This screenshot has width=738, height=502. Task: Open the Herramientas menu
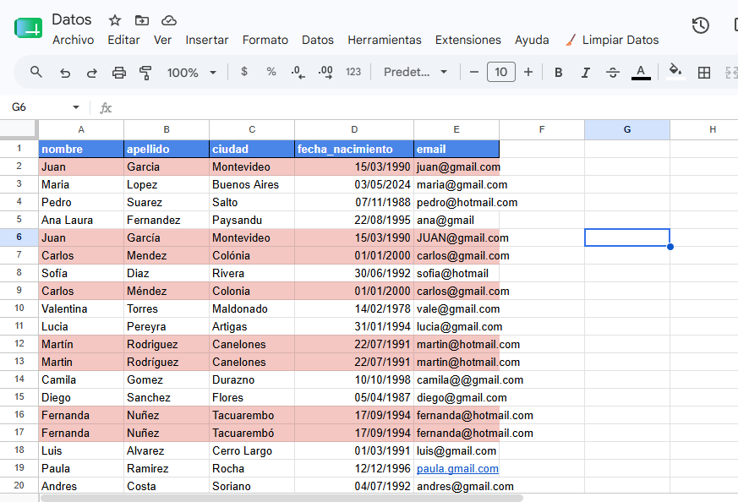[x=385, y=40]
